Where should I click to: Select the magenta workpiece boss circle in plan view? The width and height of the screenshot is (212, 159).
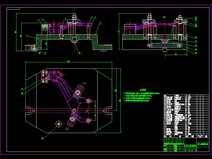pos(54,77)
